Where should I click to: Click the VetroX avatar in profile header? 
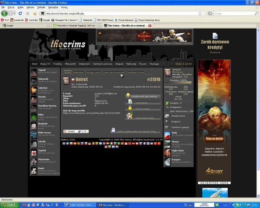(x=66, y=81)
